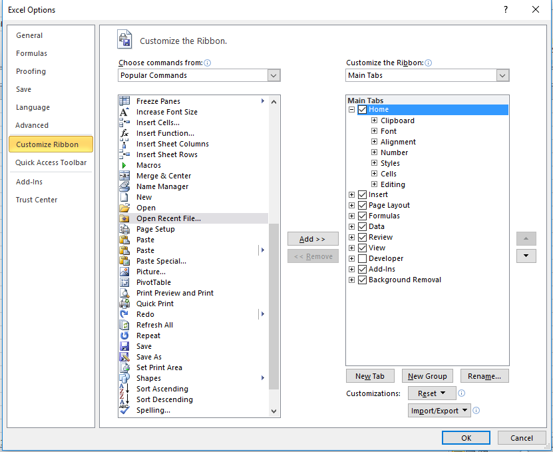Image resolution: width=553 pixels, height=452 pixels.
Task: Click the Insert Sheet Columns icon
Action: pos(124,144)
